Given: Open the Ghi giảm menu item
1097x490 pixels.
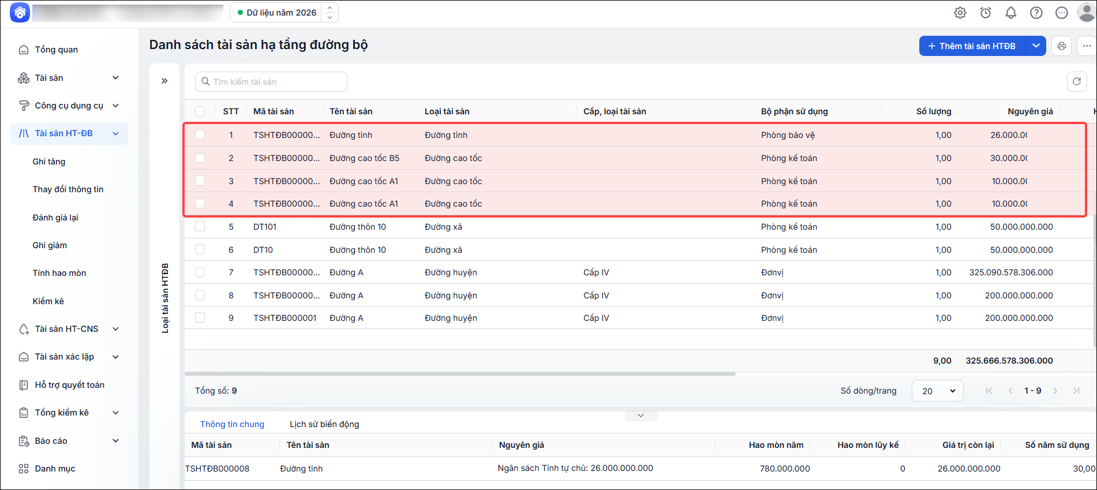Looking at the screenshot, I should [50, 245].
